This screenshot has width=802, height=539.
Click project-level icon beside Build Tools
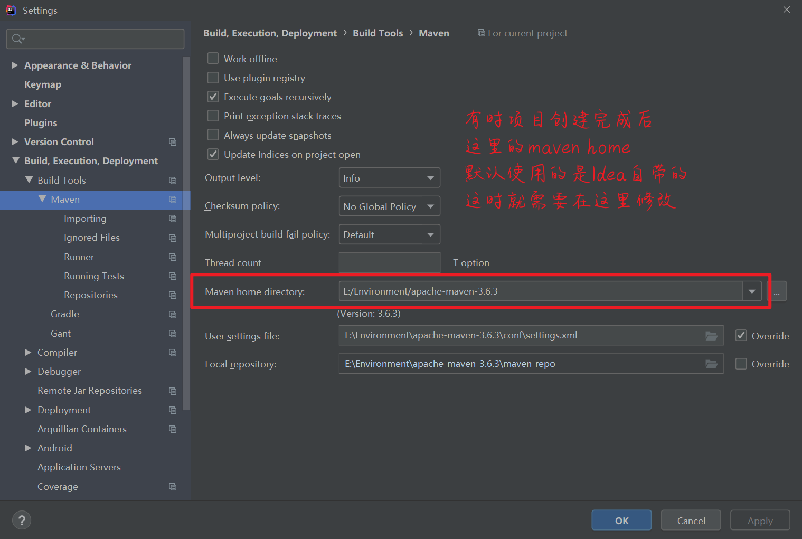tap(173, 181)
